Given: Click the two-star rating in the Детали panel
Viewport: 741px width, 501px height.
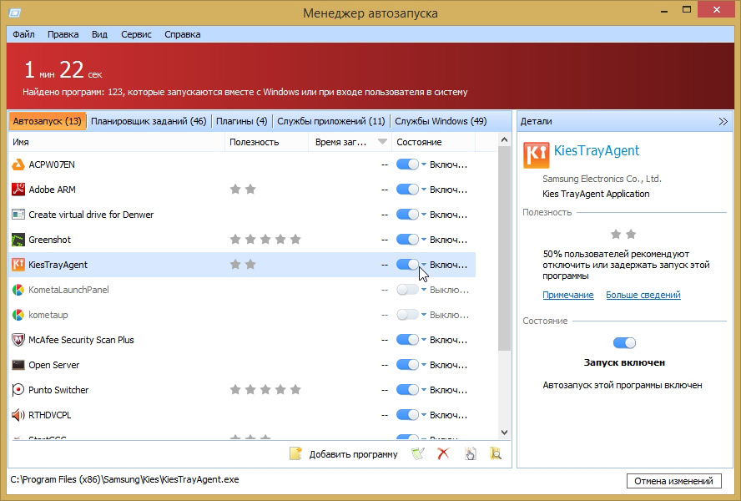Looking at the screenshot, I should [623, 234].
